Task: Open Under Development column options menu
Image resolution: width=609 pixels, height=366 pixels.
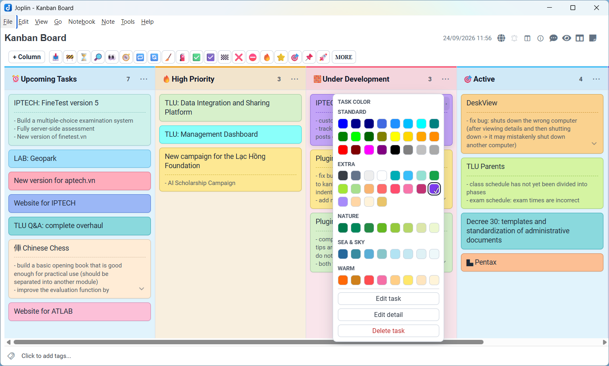Action: point(445,79)
